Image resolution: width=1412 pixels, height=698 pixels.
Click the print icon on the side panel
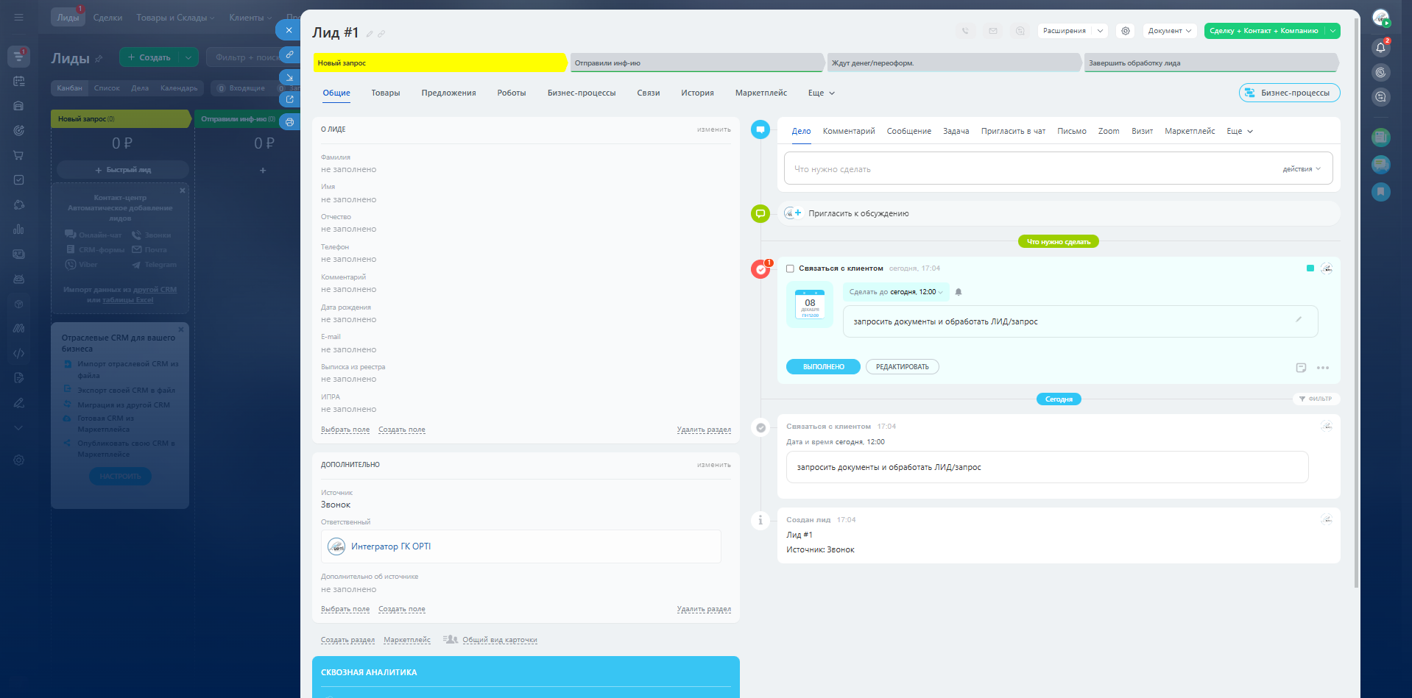point(289,122)
